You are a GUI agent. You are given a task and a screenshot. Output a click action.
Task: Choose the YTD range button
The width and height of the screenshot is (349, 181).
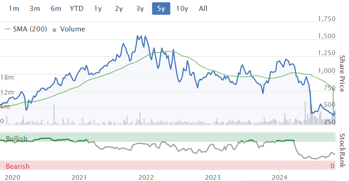click(77, 9)
